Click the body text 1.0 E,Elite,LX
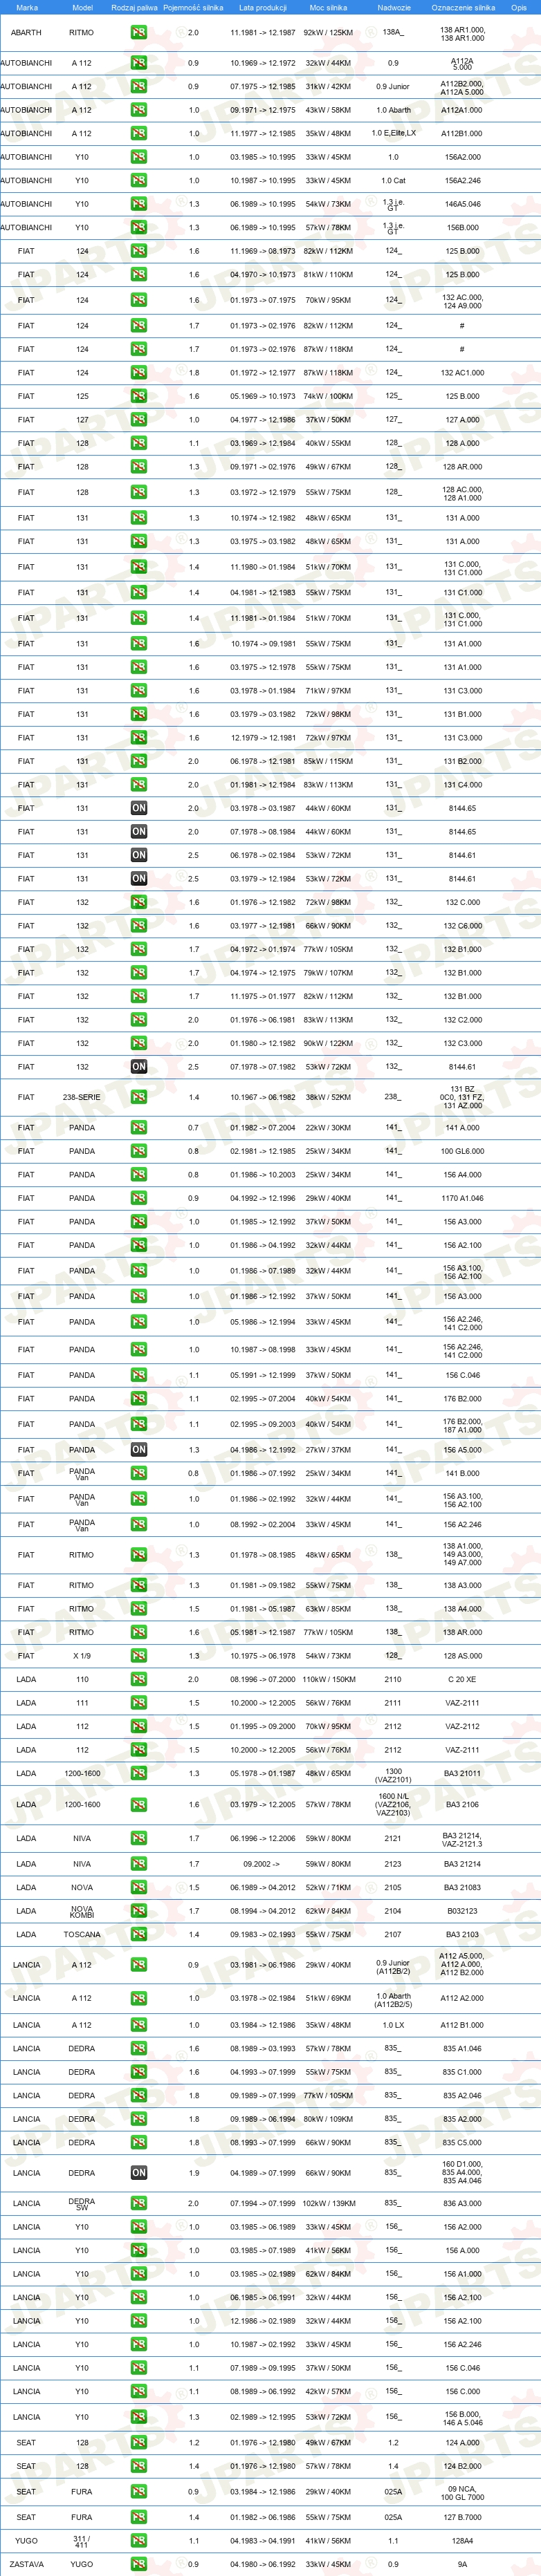The width and height of the screenshot is (541, 2576). pyautogui.click(x=393, y=133)
